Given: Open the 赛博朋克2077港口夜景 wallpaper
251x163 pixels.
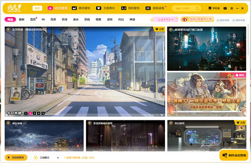Looking at the screenshot, I should pos(207,48).
